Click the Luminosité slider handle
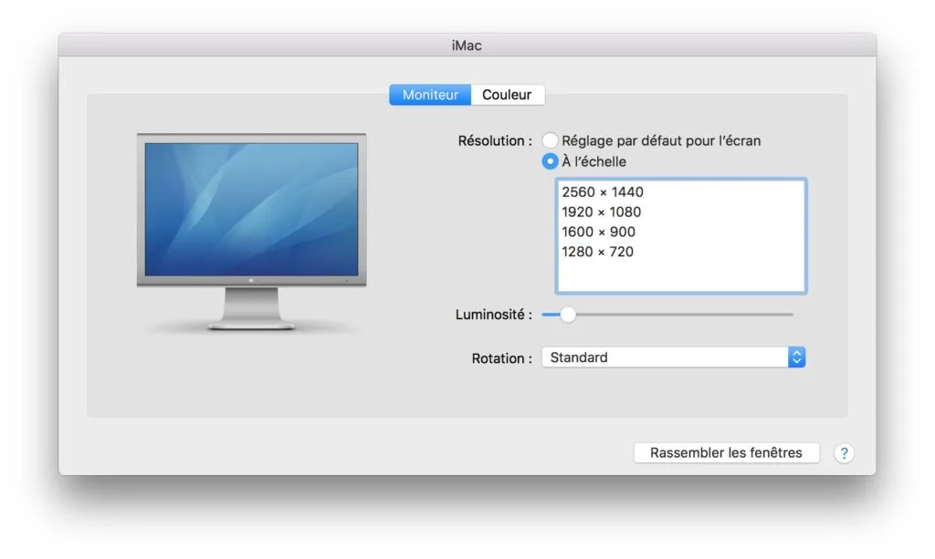935x559 pixels. [568, 314]
